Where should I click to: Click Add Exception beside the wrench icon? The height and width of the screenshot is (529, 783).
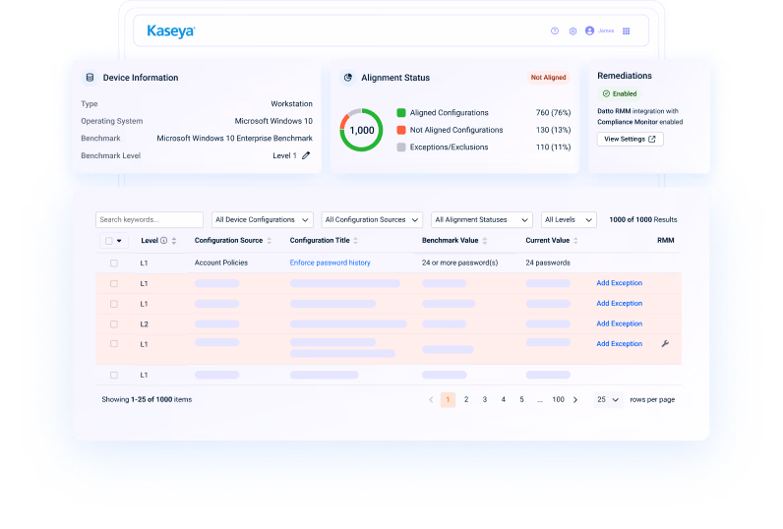pyautogui.click(x=619, y=344)
